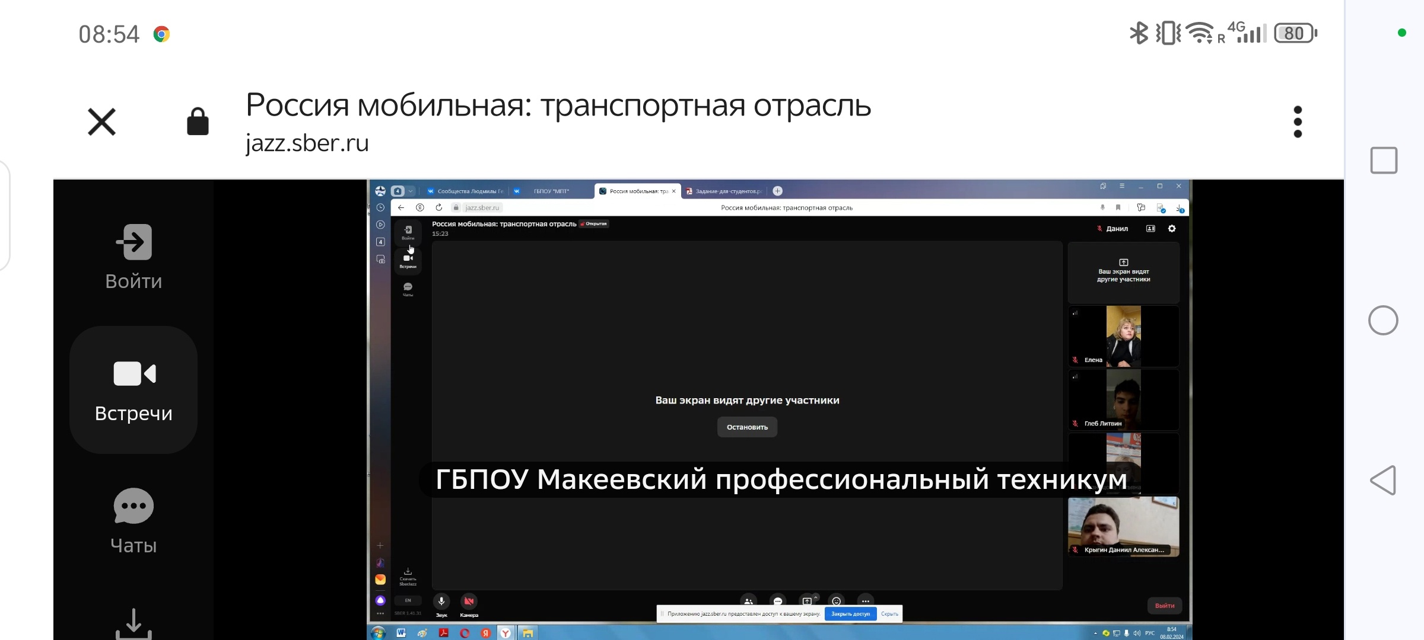Toggle the screen share button
The height and width of the screenshot is (640, 1424).
click(x=806, y=600)
